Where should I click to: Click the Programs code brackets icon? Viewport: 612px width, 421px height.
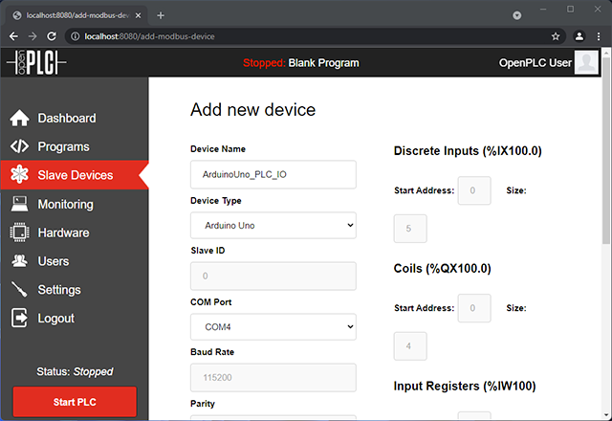19,147
